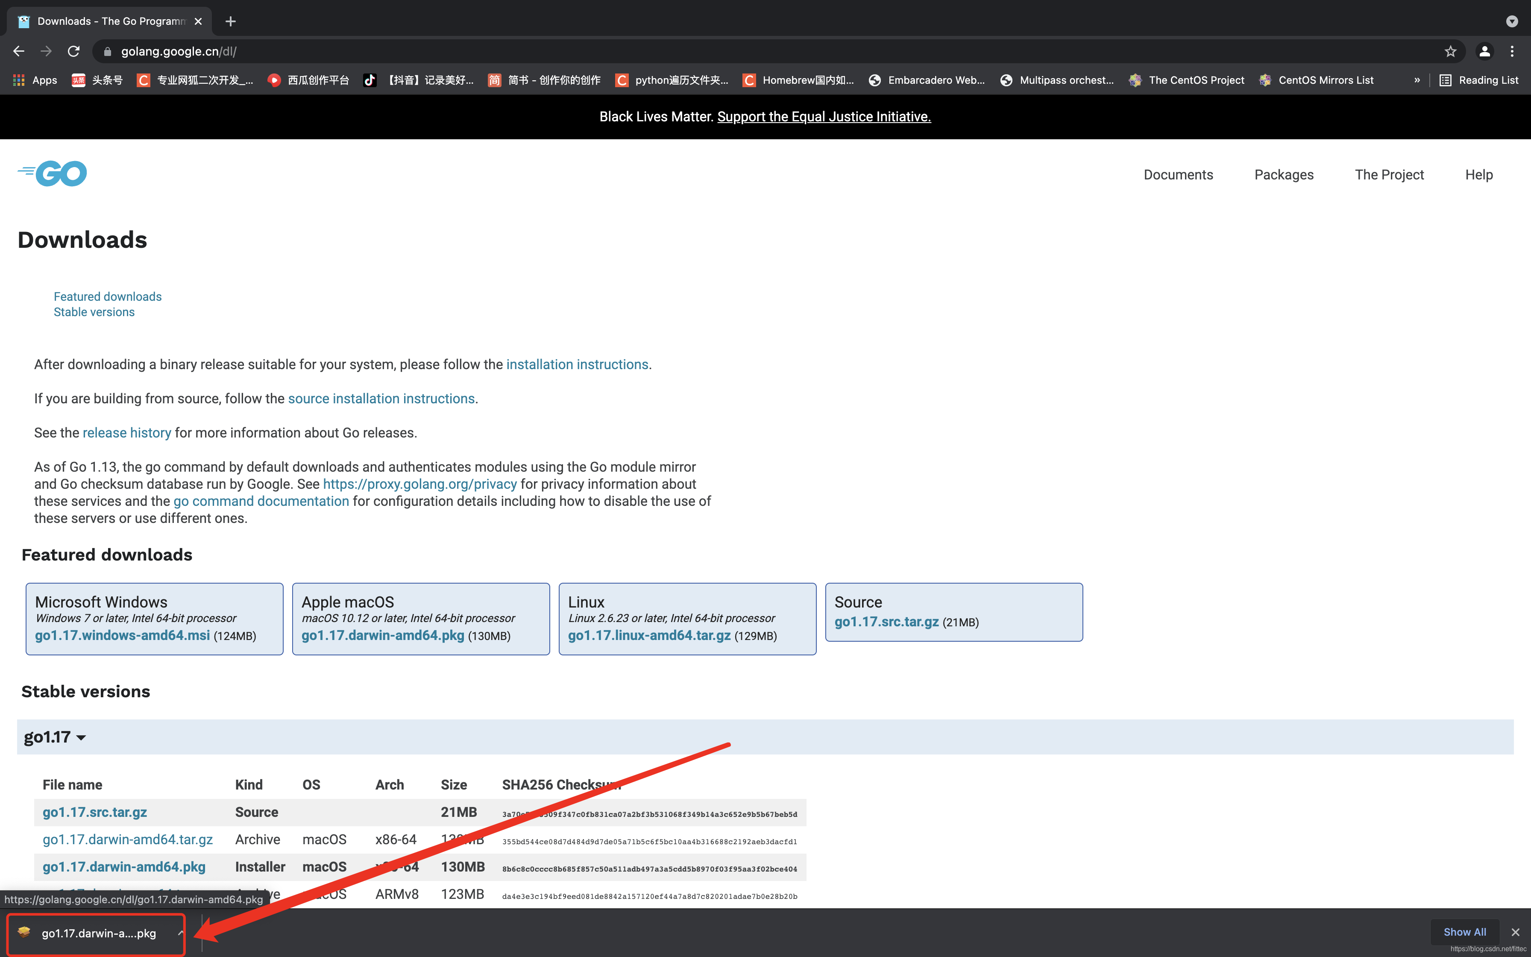Image resolution: width=1531 pixels, height=957 pixels.
Task: Click Show All downloads button
Action: pos(1464,932)
